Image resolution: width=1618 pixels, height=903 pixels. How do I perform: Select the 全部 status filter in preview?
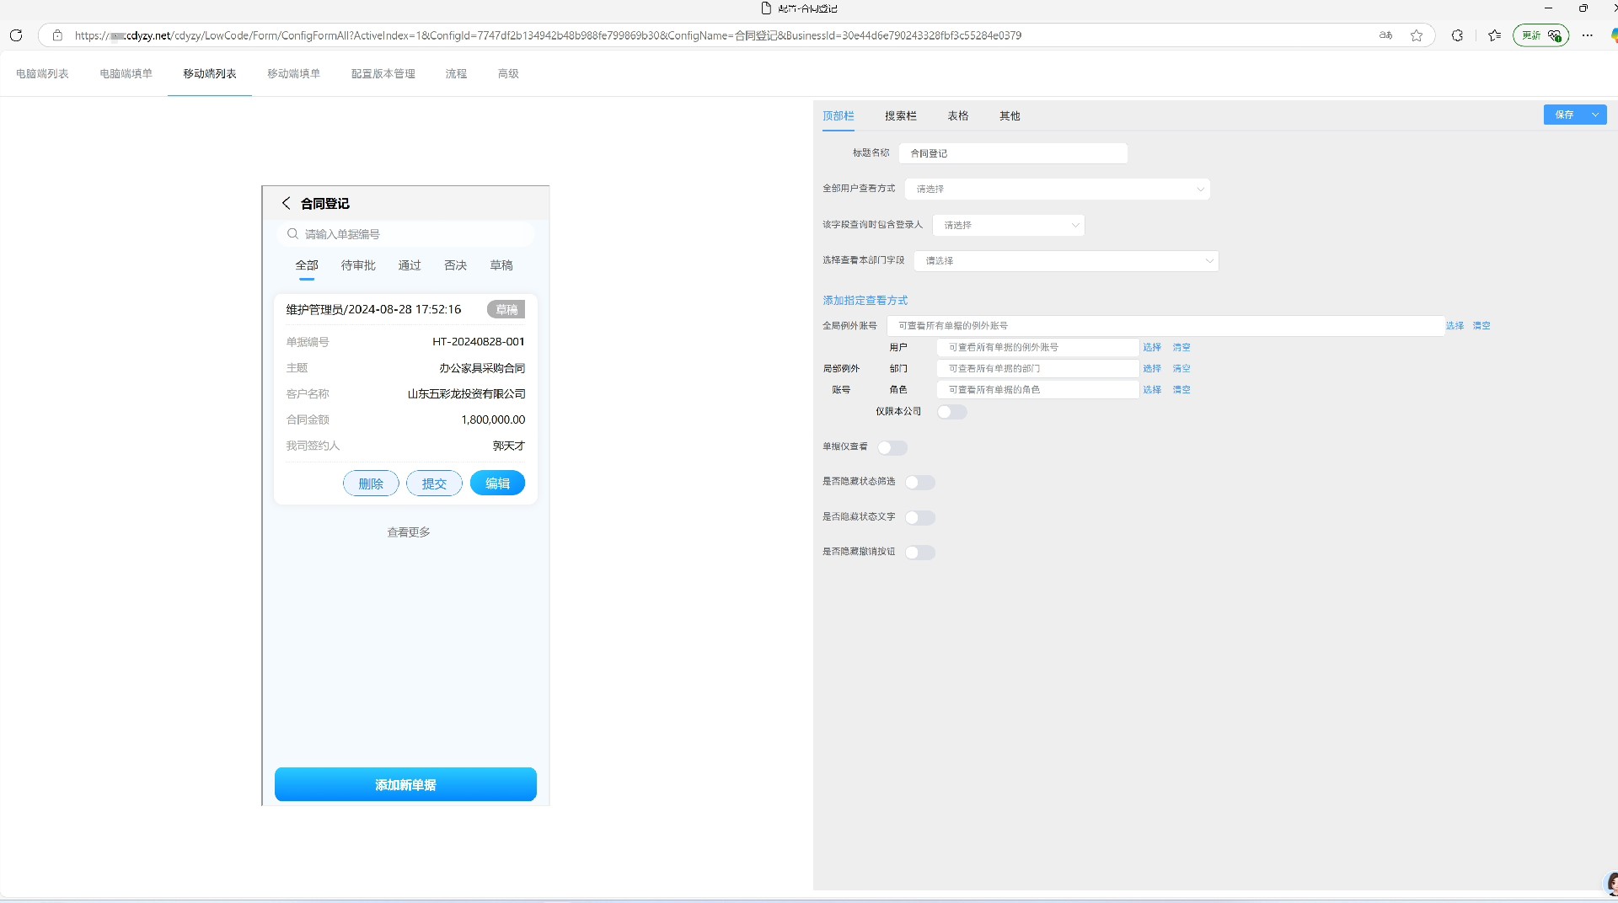click(307, 265)
